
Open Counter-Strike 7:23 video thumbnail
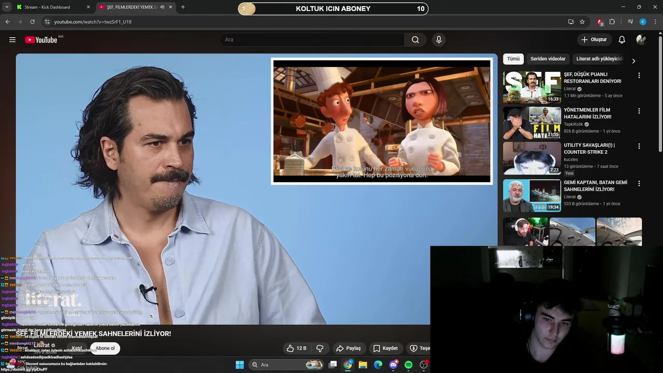[532, 159]
